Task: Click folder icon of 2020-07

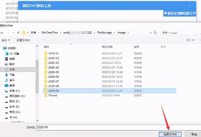Action: tap(46, 81)
